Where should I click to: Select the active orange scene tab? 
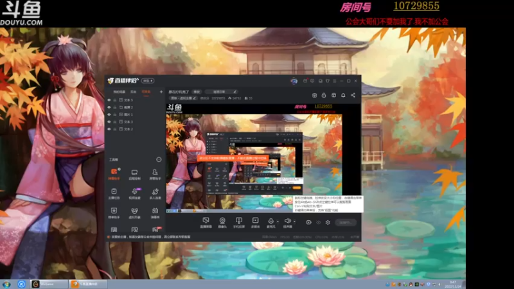146,92
